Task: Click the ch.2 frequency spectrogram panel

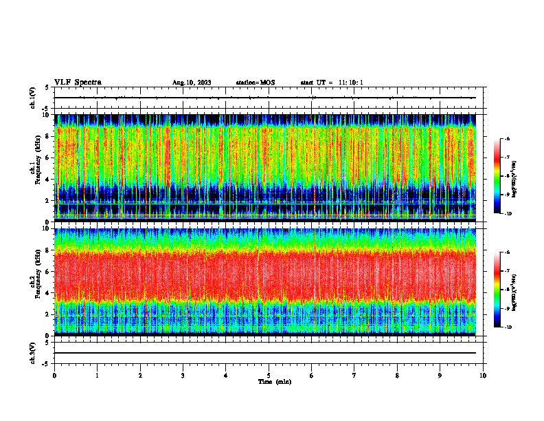Action: 265,282
